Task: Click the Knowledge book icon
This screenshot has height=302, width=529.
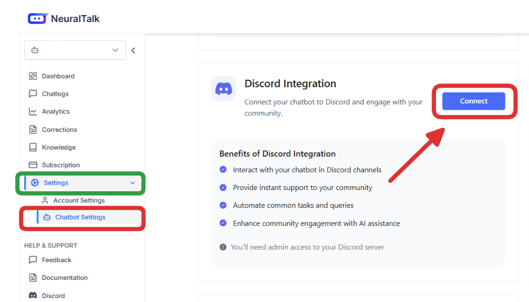Action: coord(33,147)
